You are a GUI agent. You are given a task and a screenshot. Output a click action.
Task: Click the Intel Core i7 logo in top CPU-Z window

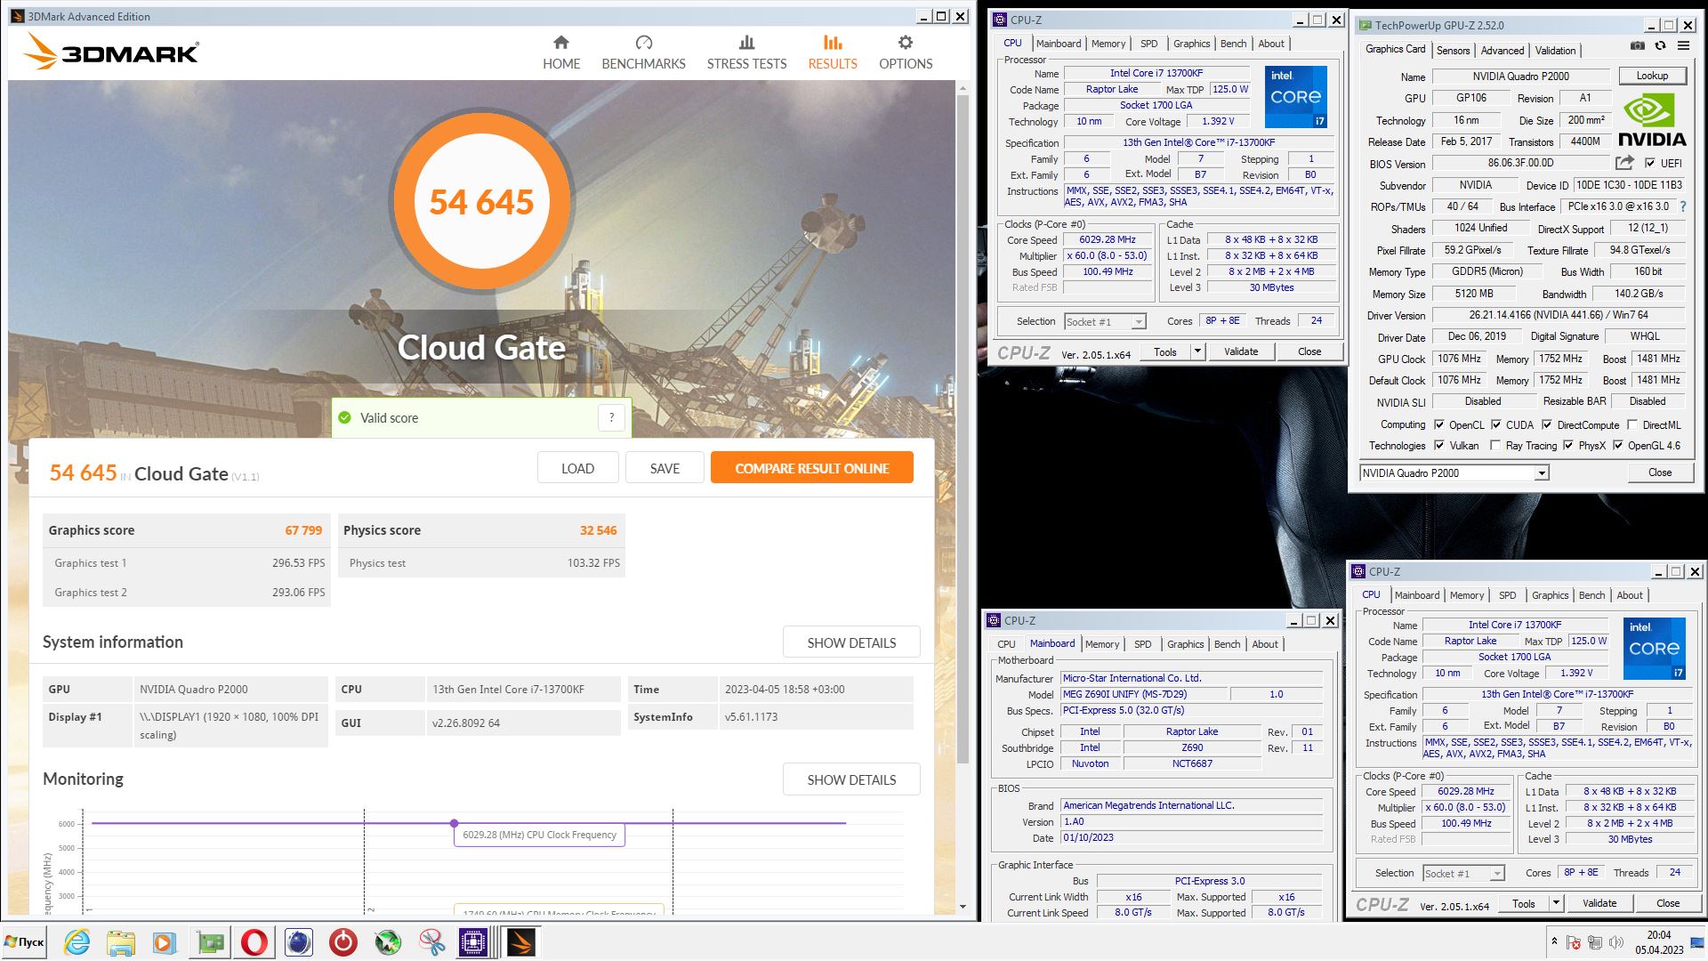point(1296,96)
